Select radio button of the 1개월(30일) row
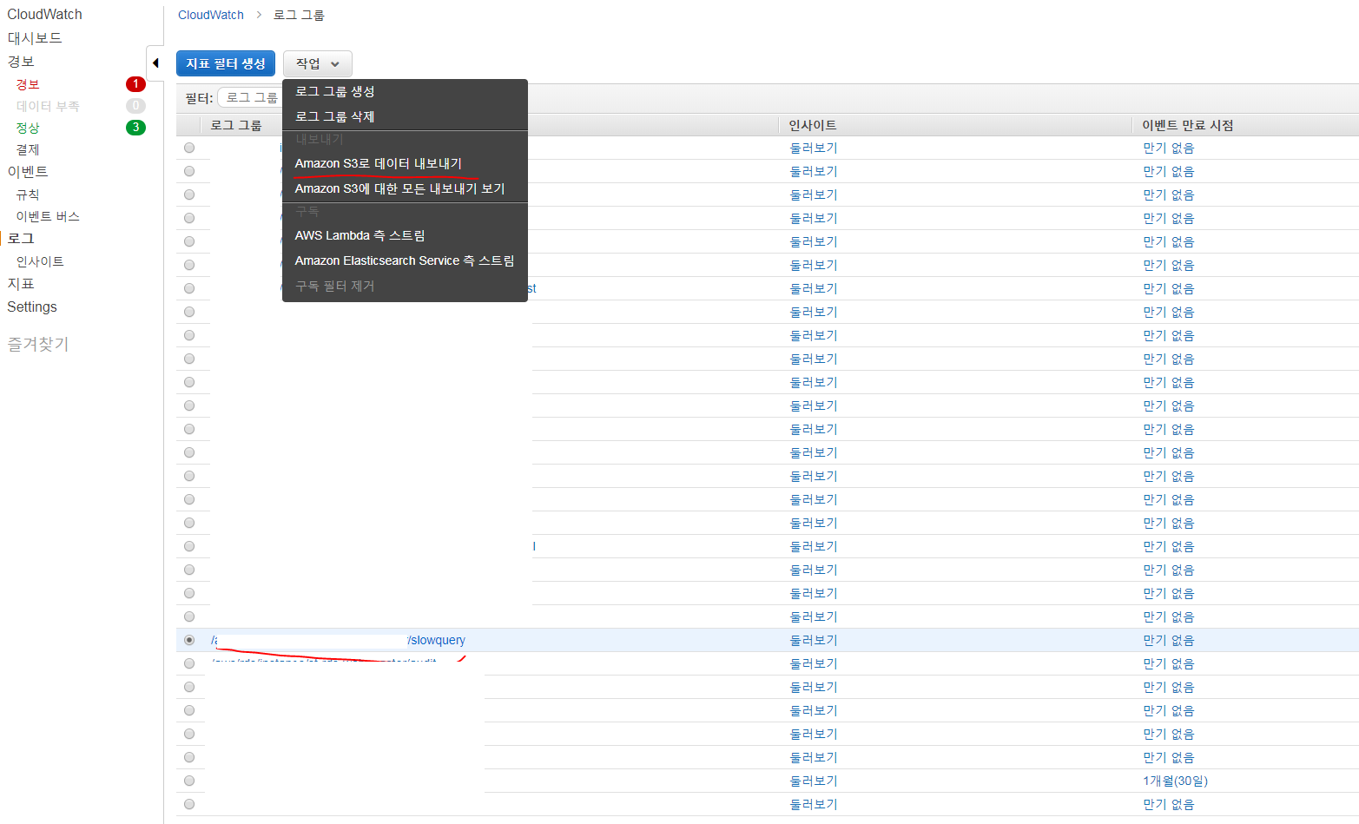This screenshot has width=1359, height=824. click(189, 781)
